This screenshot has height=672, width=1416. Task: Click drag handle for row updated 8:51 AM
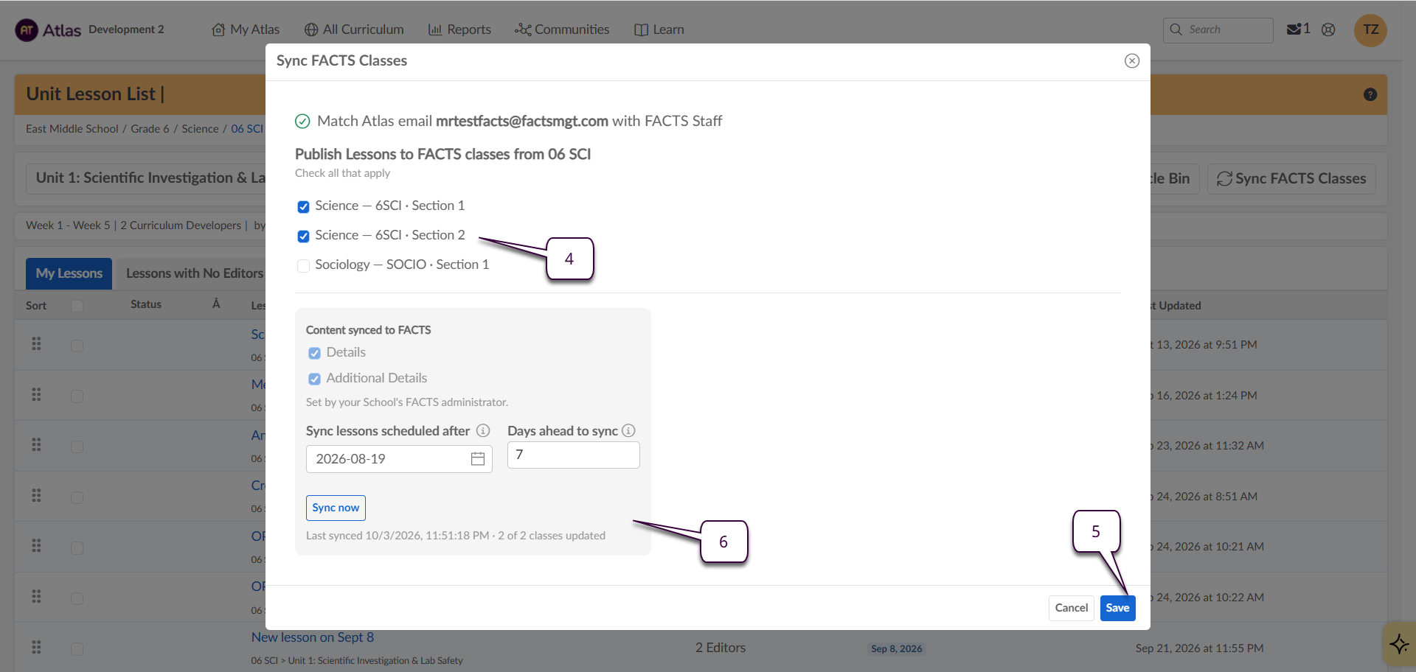pyautogui.click(x=36, y=496)
